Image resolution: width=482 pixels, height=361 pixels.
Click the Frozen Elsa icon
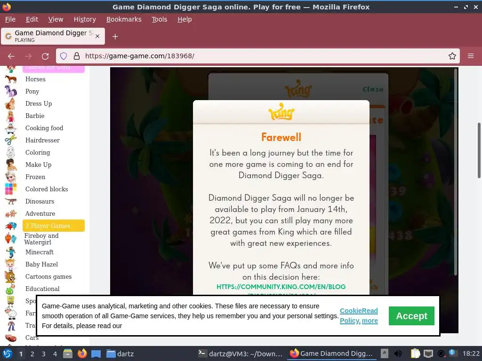tap(11, 177)
